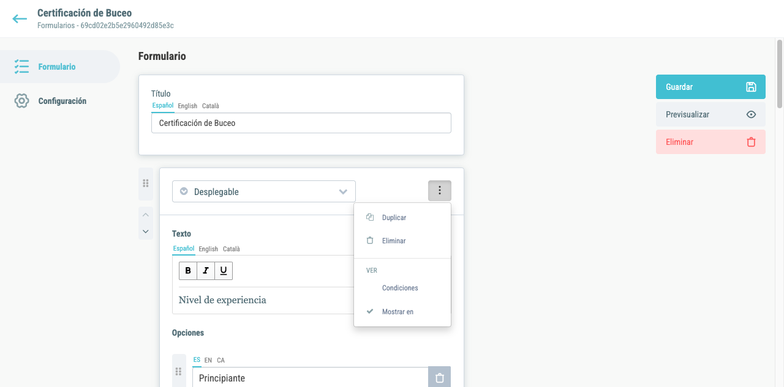Click the Formulario checklist icon
Image resolution: width=784 pixels, height=387 pixels.
21,67
